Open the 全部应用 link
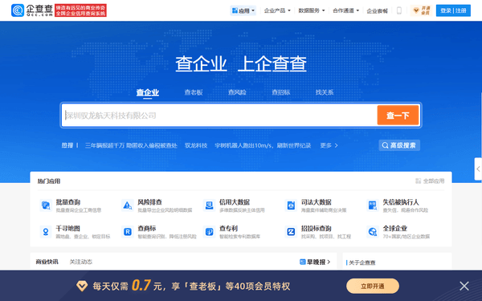 tap(430, 181)
